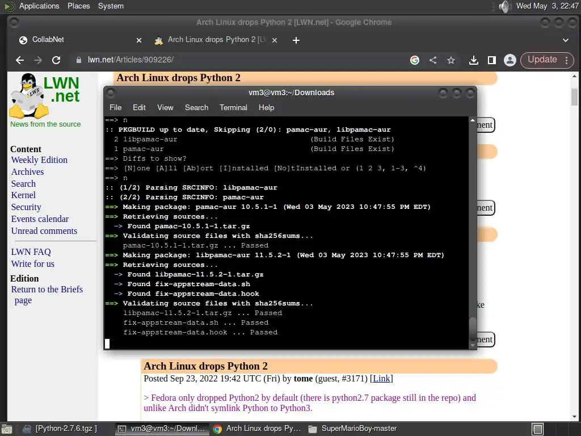581x436 pixels.
Task: Click the date and time clock
Action: tap(547, 6)
